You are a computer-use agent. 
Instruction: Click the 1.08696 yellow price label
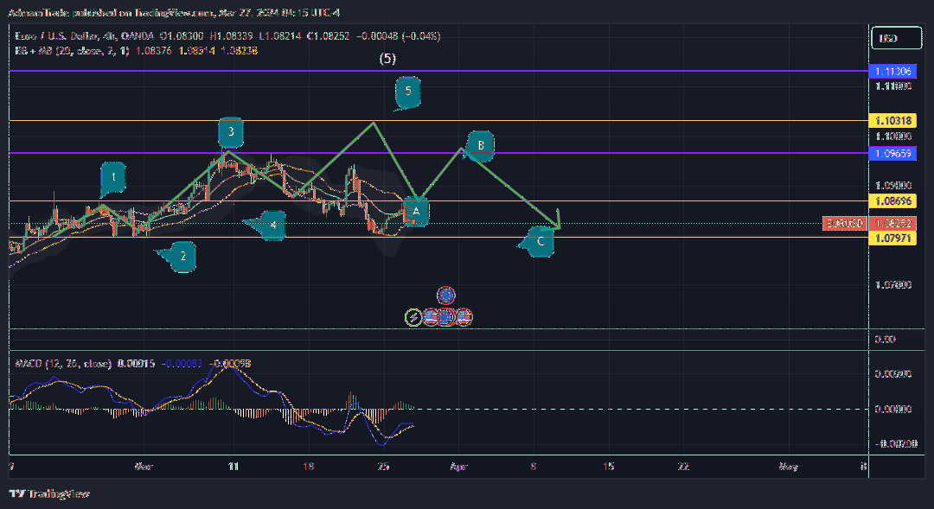pos(892,201)
